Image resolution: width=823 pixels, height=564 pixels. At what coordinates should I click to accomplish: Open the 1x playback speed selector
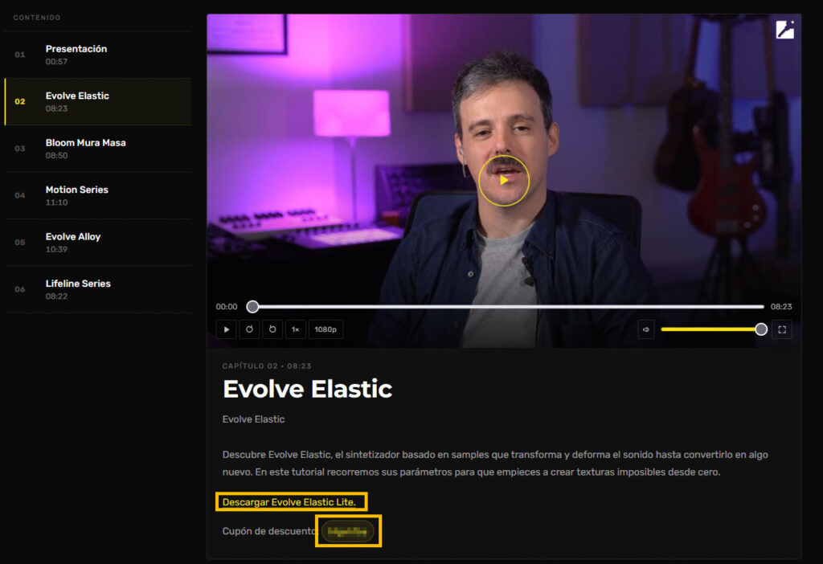(296, 329)
